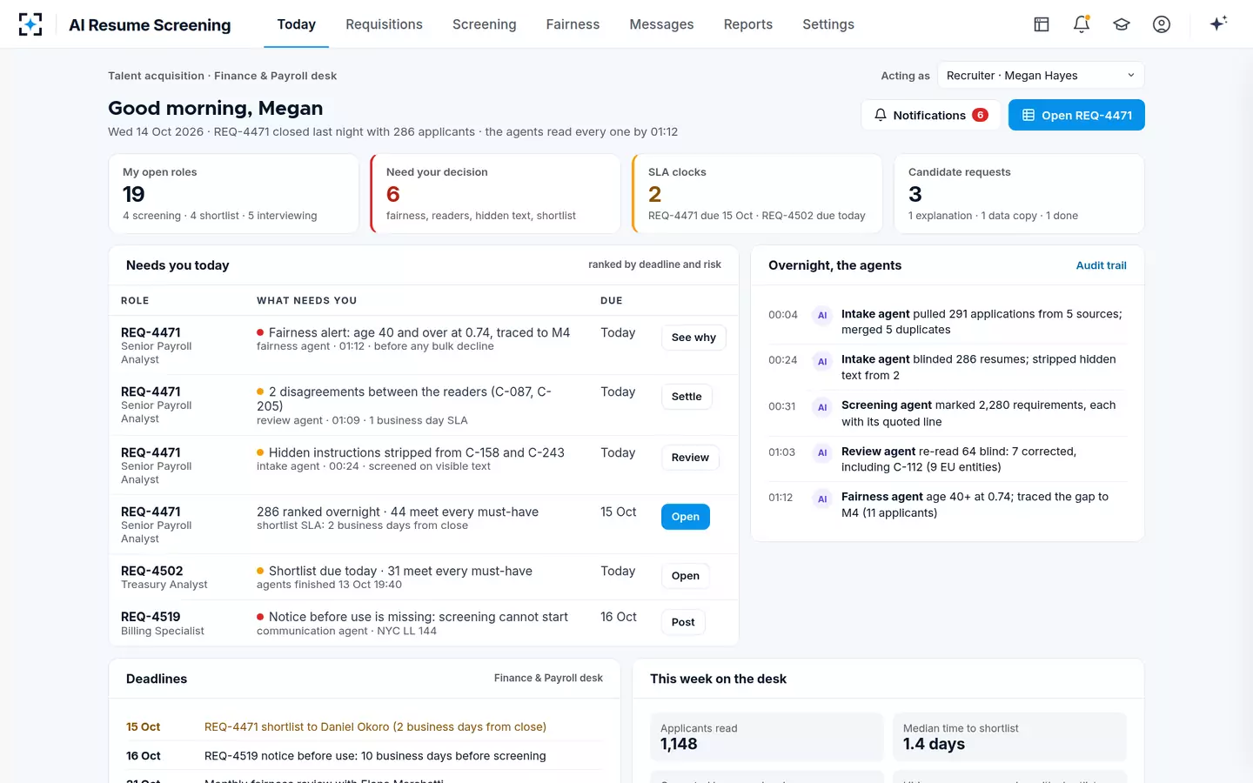The width and height of the screenshot is (1253, 783).
Task: Switch to the Today tab
Action: (x=297, y=24)
